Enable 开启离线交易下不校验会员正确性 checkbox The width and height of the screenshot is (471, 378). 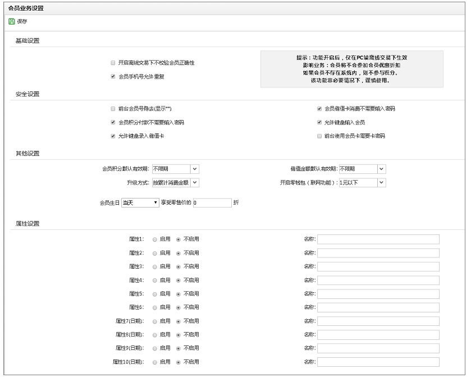coord(113,63)
